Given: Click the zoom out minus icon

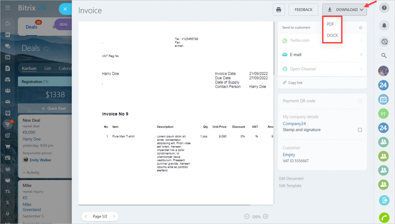Looking at the screenshot, I should (247, 217).
